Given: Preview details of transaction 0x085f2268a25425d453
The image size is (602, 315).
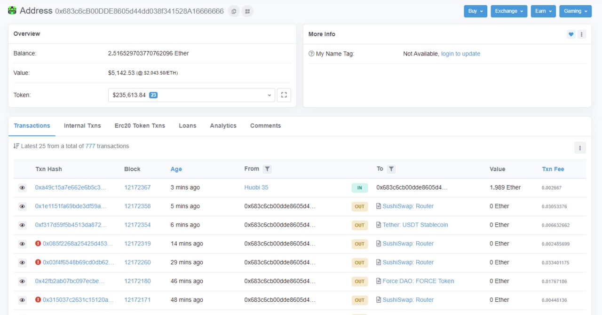Looking at the screenshot, I should [22, 244].
